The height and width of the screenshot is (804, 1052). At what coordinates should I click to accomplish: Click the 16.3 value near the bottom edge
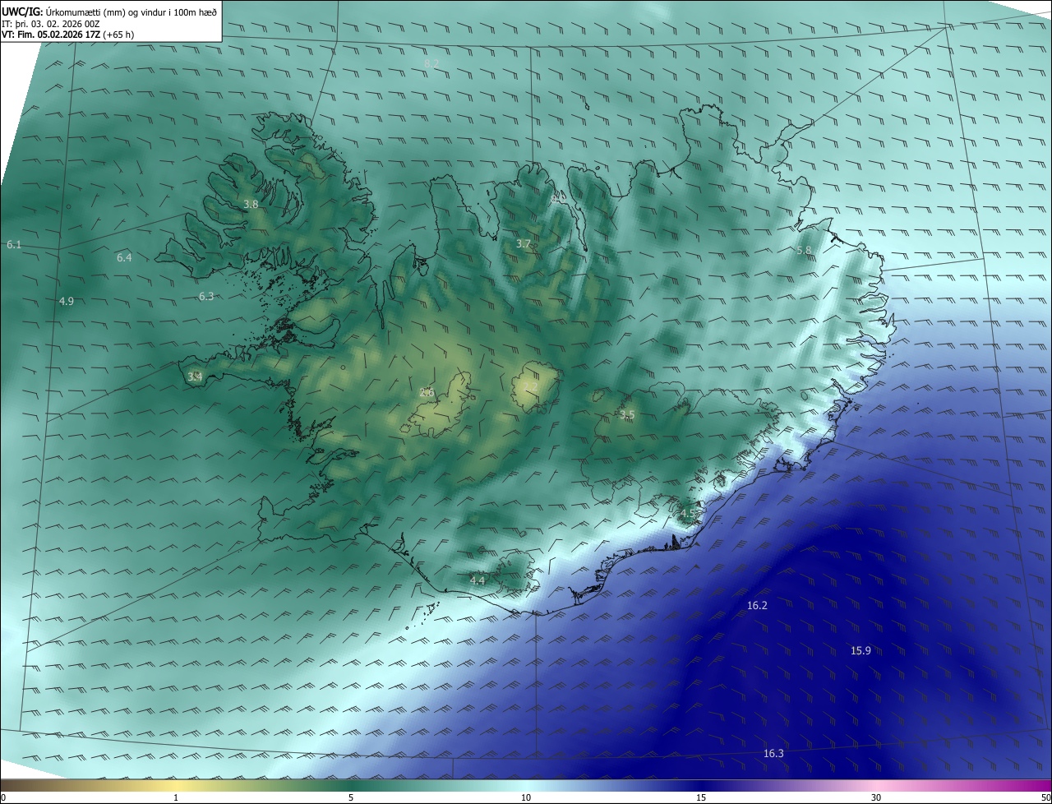pyautogui.click(x=773, y=753)
